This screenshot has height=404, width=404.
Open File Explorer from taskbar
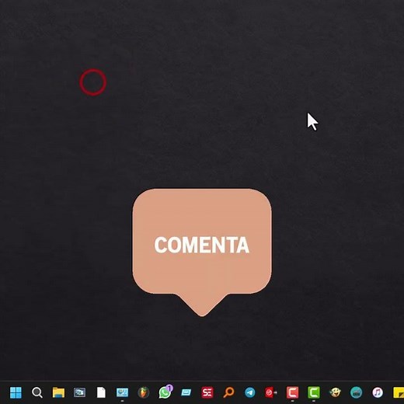[x=58, y=392]
